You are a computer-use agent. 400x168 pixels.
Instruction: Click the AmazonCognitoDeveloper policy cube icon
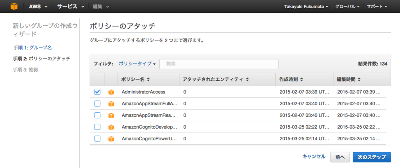[x=111, y=127]
